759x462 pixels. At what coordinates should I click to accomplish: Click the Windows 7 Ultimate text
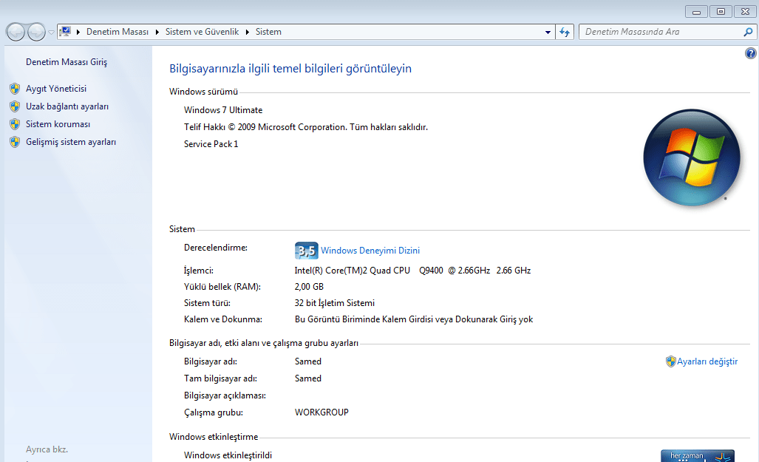pos(223,110)
